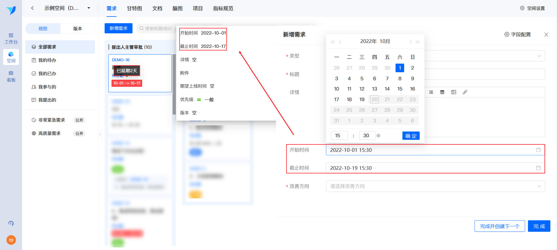Viewport: 557px width, 250px height.
Task: Open the 空间 sidebar icon
Action: 11,57
